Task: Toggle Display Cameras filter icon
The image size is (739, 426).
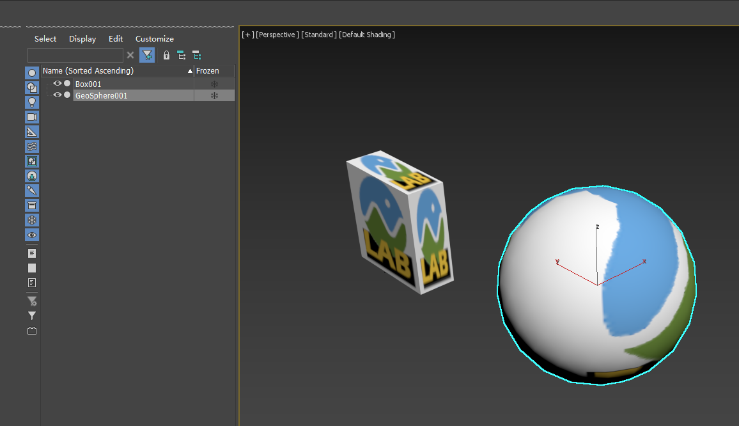Action: coord(32,117)
